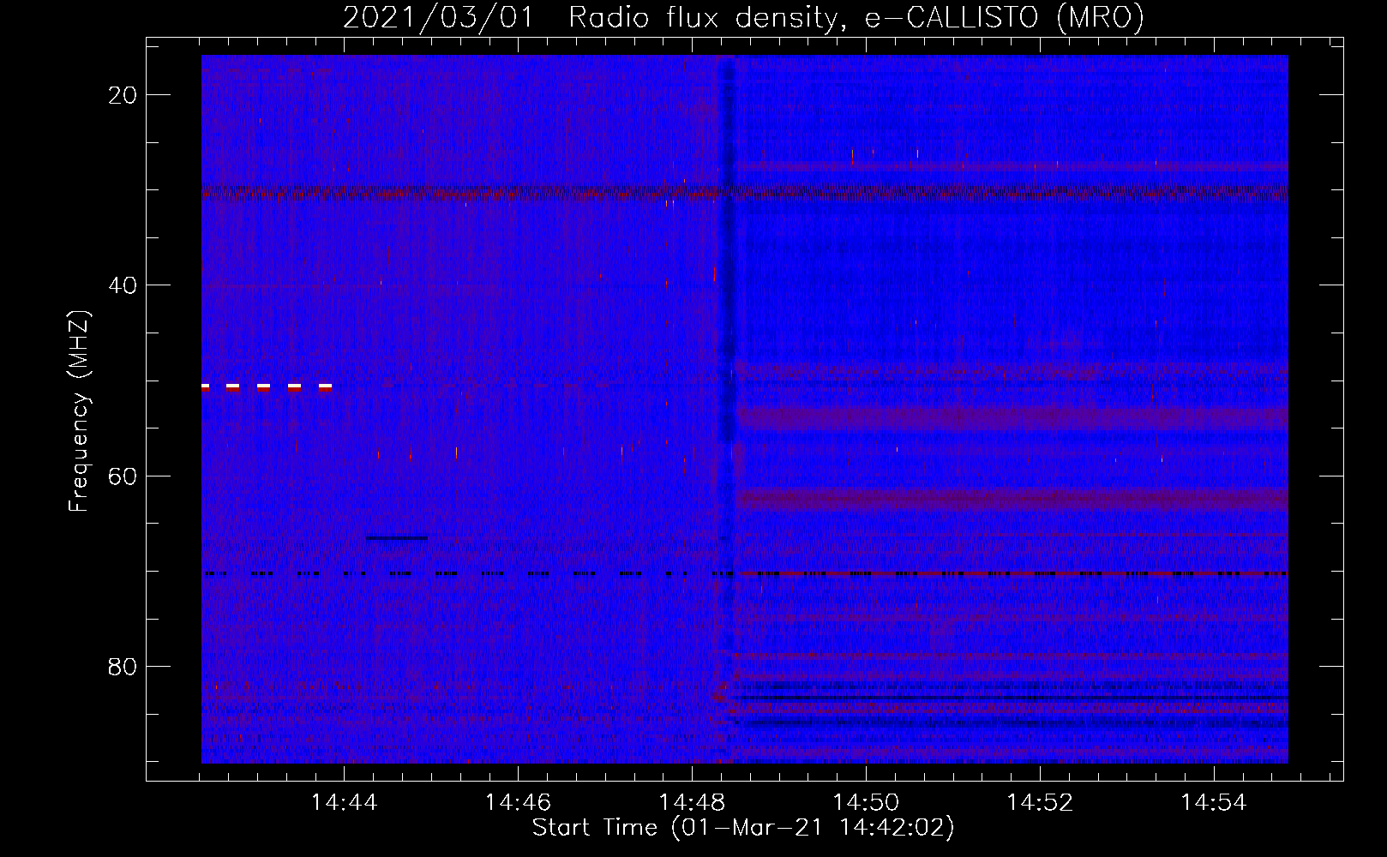Click the 14:46 time tick label
Screen dimensions: 1387x857
518,803
